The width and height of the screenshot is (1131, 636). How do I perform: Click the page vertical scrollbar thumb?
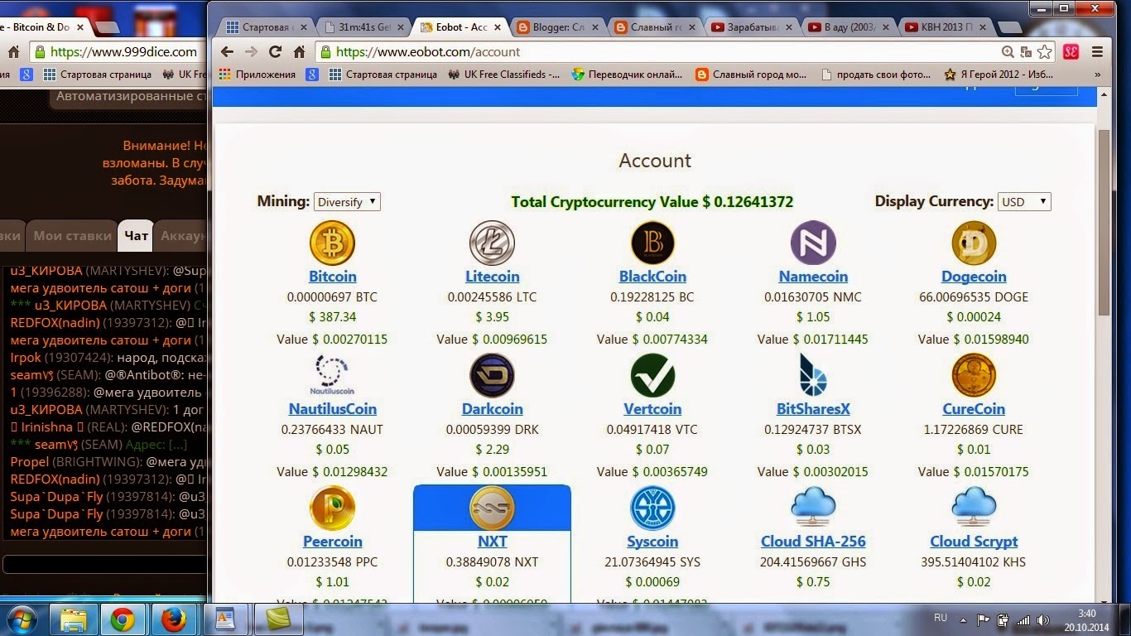[1104, 222]
